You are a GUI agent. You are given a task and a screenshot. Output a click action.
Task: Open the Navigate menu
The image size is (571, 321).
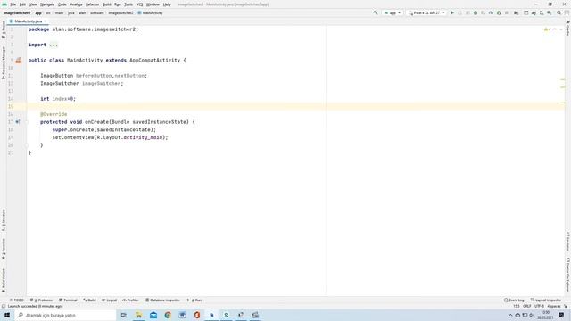tap(47, 4)
